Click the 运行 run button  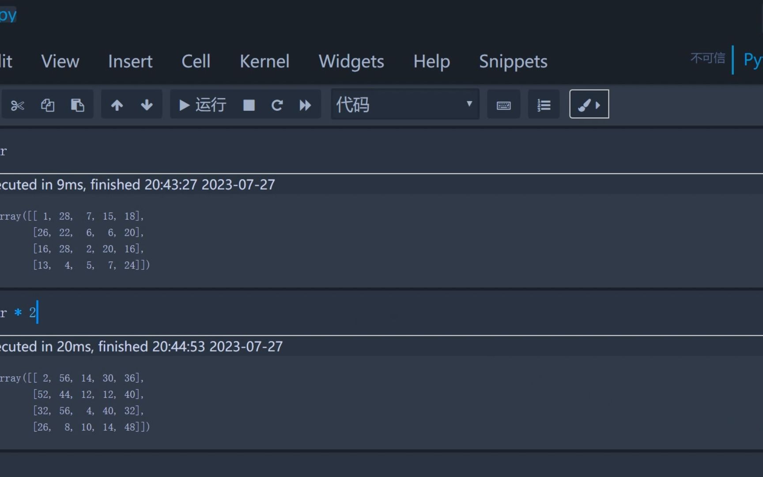[203, 105]
